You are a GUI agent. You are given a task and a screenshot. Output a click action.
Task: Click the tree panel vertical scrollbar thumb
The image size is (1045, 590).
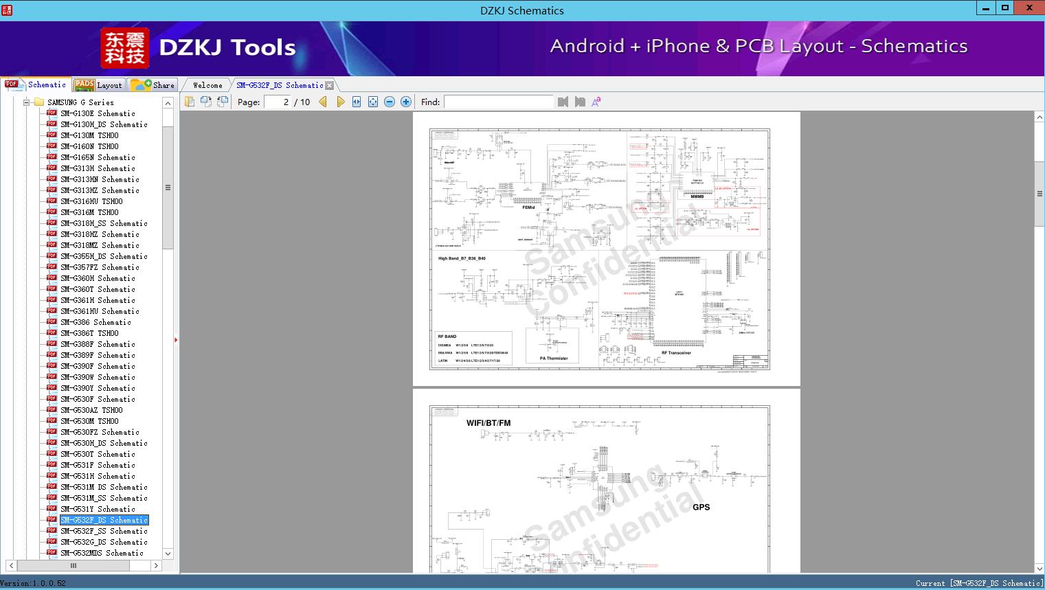(x=168, y=187)
